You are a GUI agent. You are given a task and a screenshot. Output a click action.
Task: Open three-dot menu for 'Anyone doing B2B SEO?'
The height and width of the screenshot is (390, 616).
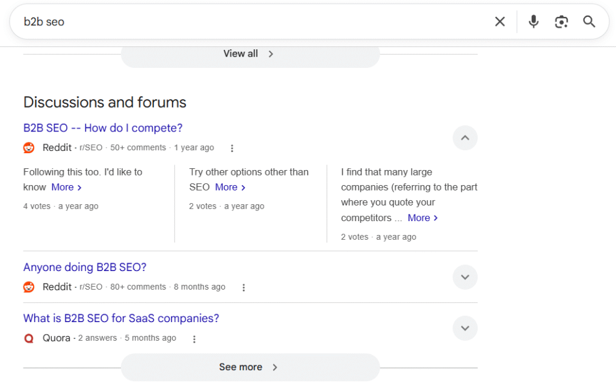pyautogui.click(x=244, y=287)
